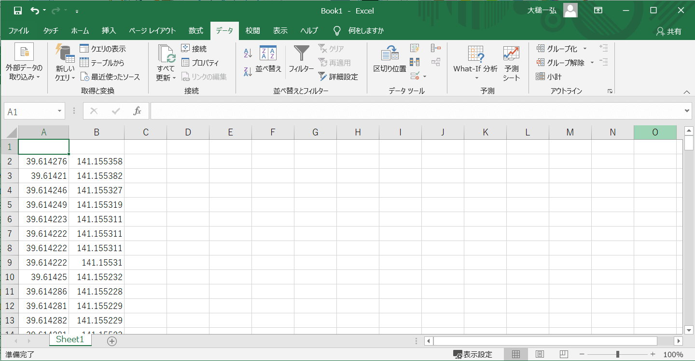Image resolution: width=695 pixels, height=361 pixels.
Task: Run フラッシュフィル on the data
Action: tap(414, 47)
